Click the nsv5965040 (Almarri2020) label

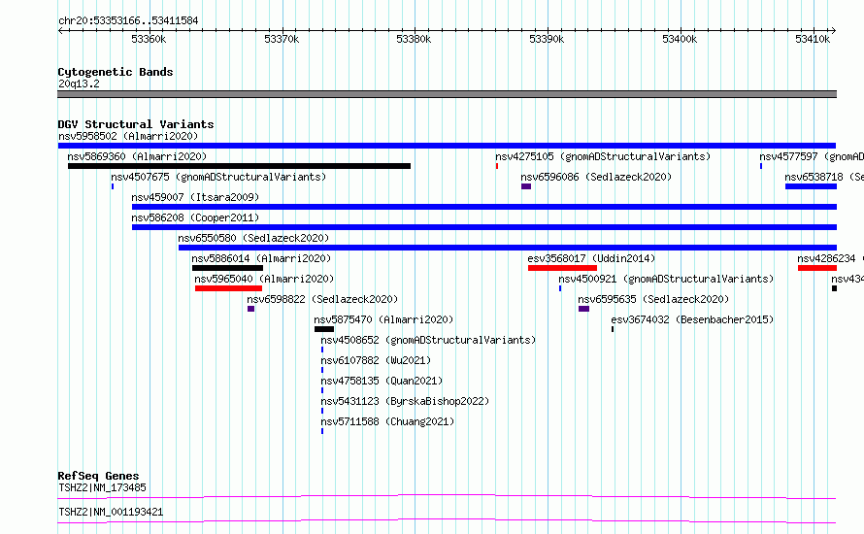(x=264, y=279)
